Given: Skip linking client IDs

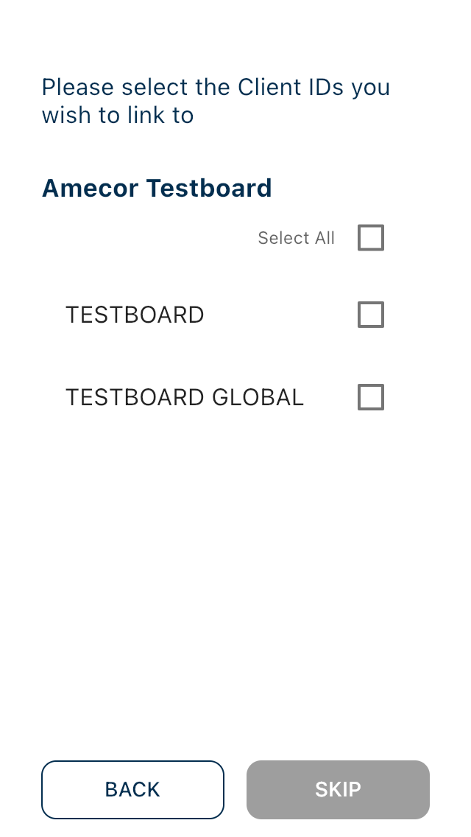Looking at the screenshot, I should click(x=338, y=790).
